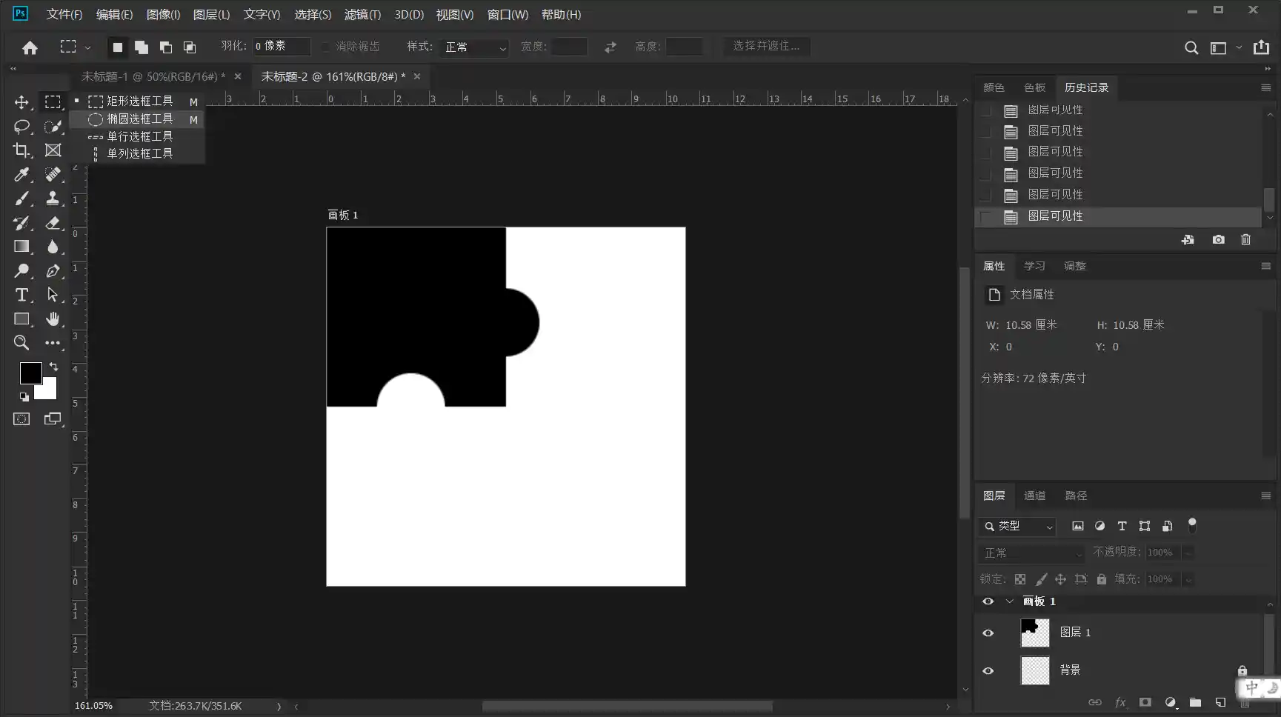Open the opacity 不透明度 dropdown arrow
The image size is (1281, 717).
pyautogui.click(x=1188, y=553)
